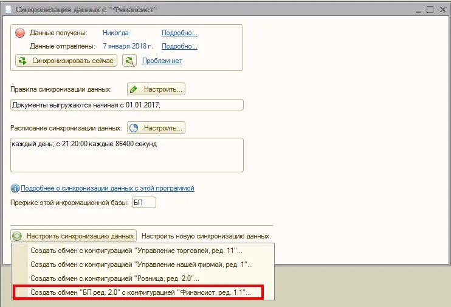Screen dimensions: 451x307
Task: Click 'Проблем нет' link
Action: coord(162,61)
